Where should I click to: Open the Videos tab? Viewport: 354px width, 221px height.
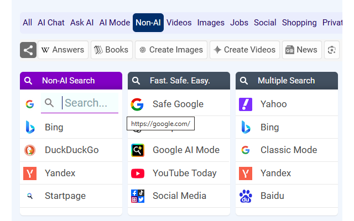[x=179, y=23]
